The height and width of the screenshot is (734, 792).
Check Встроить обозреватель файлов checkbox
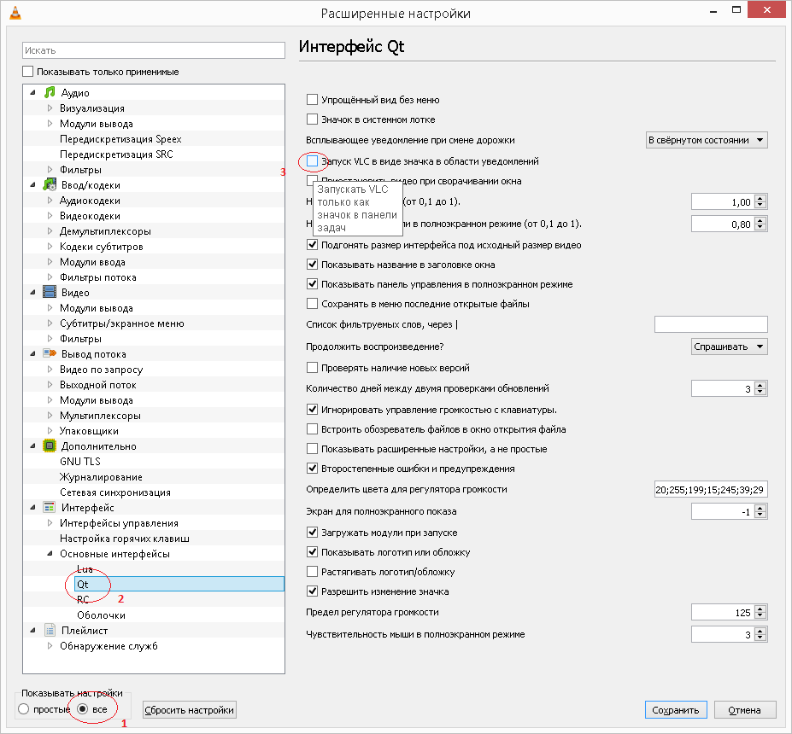312,429
